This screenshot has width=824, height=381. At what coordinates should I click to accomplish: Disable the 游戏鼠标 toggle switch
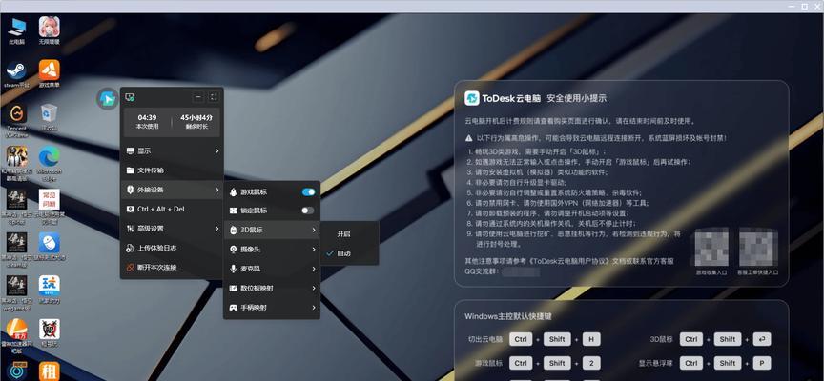(x=308, y=192)
